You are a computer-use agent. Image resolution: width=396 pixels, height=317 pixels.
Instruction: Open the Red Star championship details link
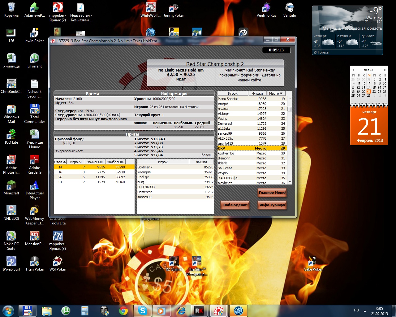[x=250, y=75]
